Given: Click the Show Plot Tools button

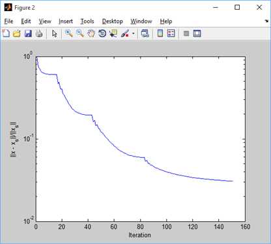Looking at the screenshot, I should (x=197, y=33).
